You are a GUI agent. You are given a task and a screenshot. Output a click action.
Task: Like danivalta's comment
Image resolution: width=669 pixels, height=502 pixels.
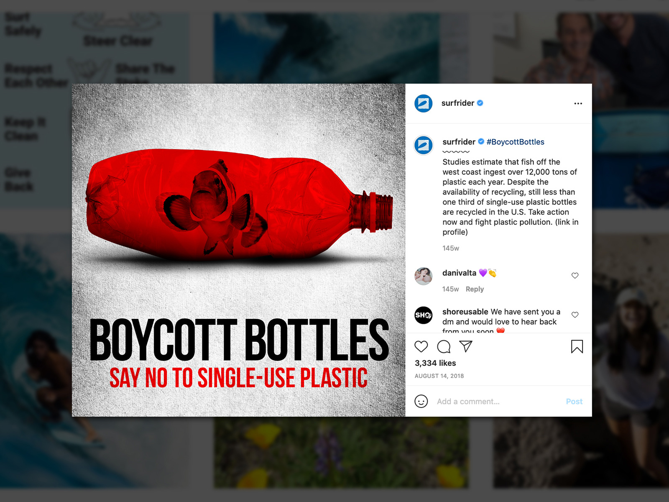(575, 275)
